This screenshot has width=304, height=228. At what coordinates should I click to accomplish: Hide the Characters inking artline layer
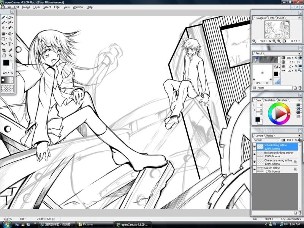point(255,162)
